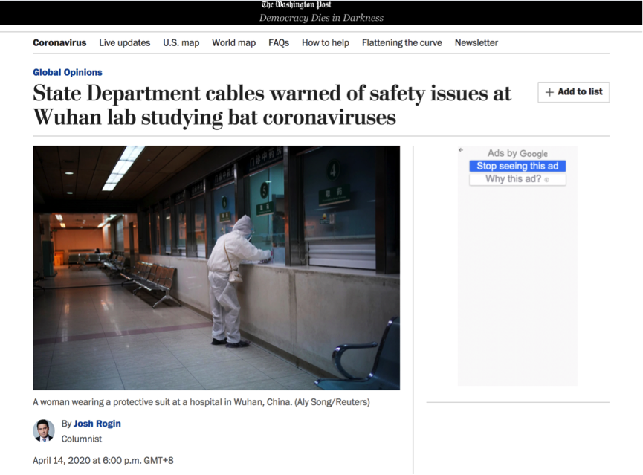Open How to help resources

325,43
